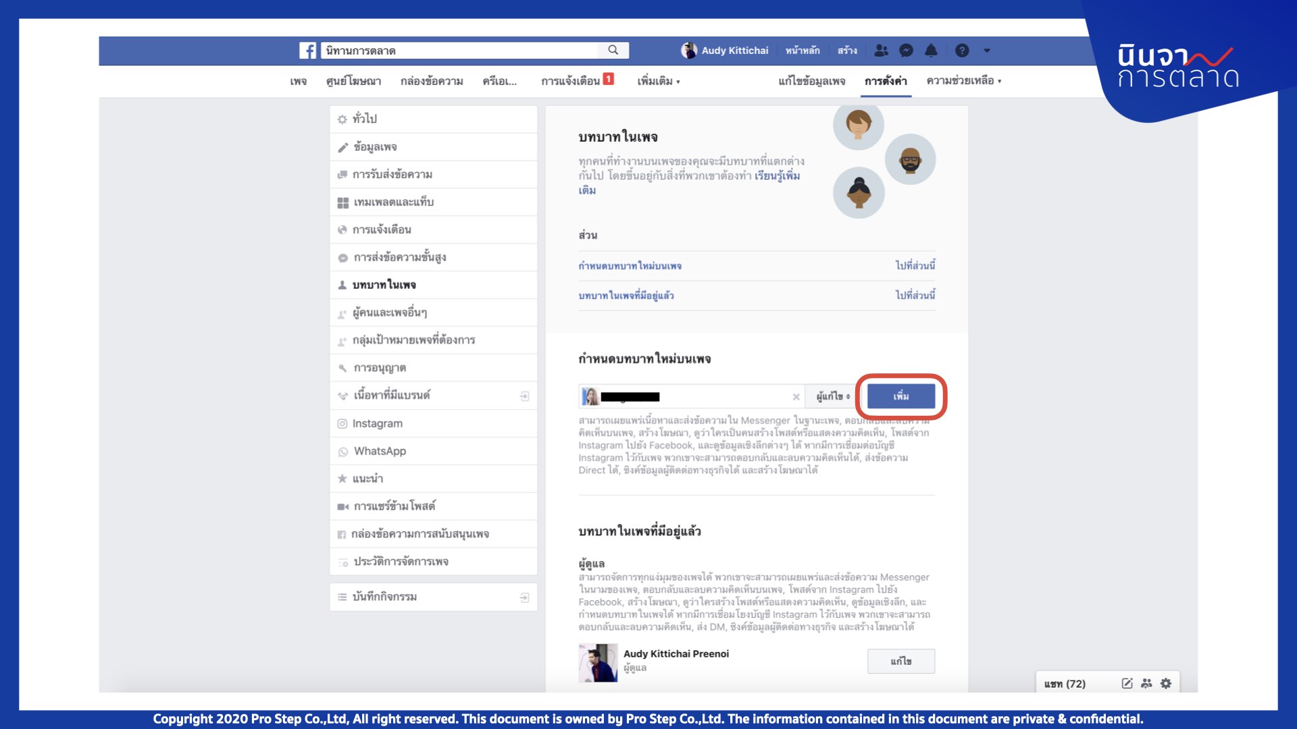Screen dimensions: 1297x729
Task: Click สร้าง in top bar
Action: pos(847,51)
